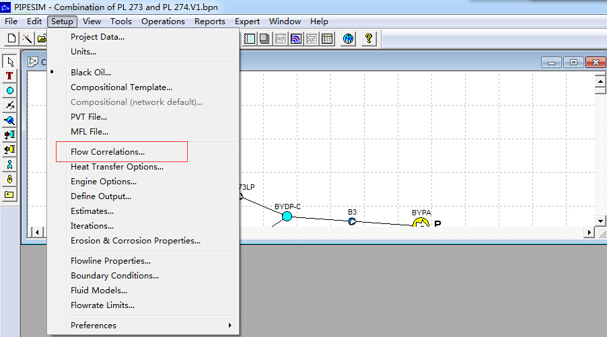Click the grayed plot toolbar icon

281,39
